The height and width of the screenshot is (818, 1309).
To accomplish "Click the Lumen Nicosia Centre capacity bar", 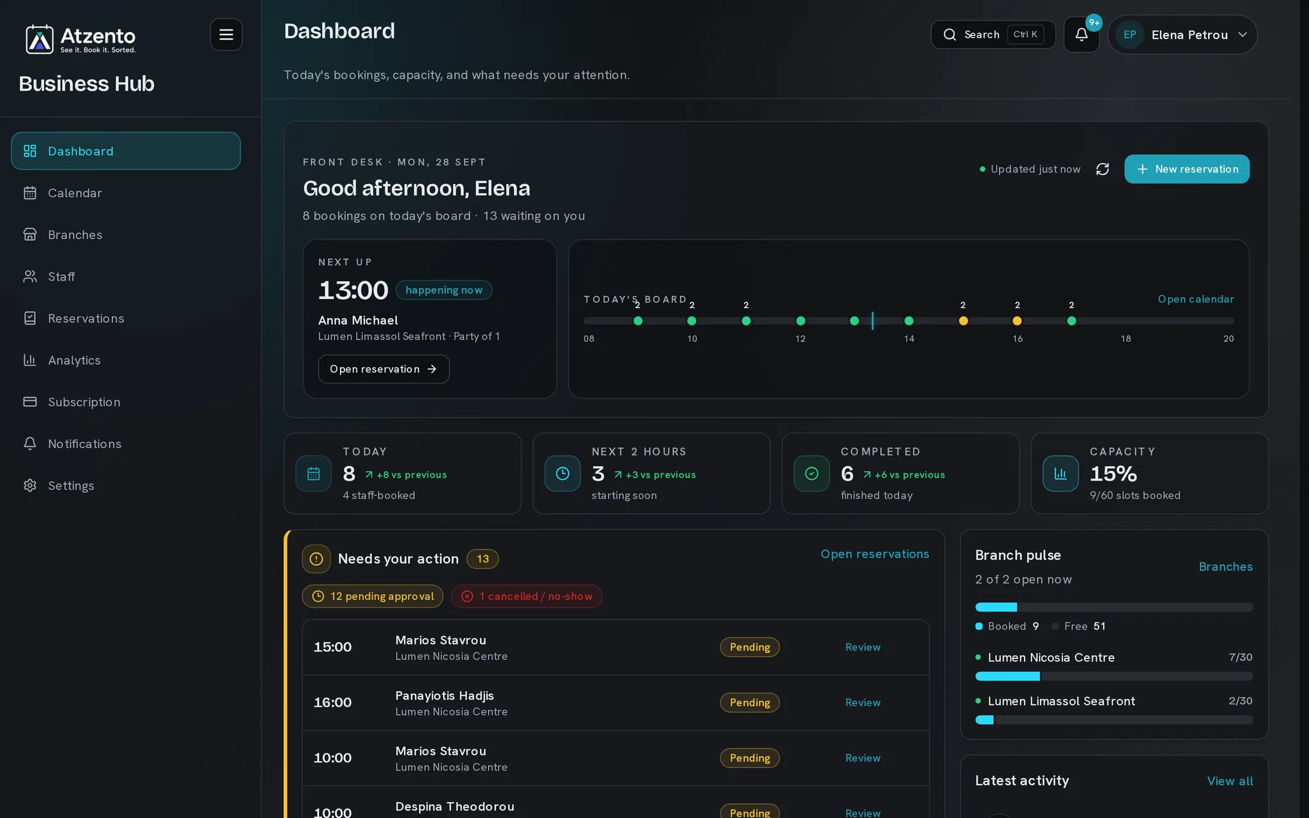I will (1113, 676).
